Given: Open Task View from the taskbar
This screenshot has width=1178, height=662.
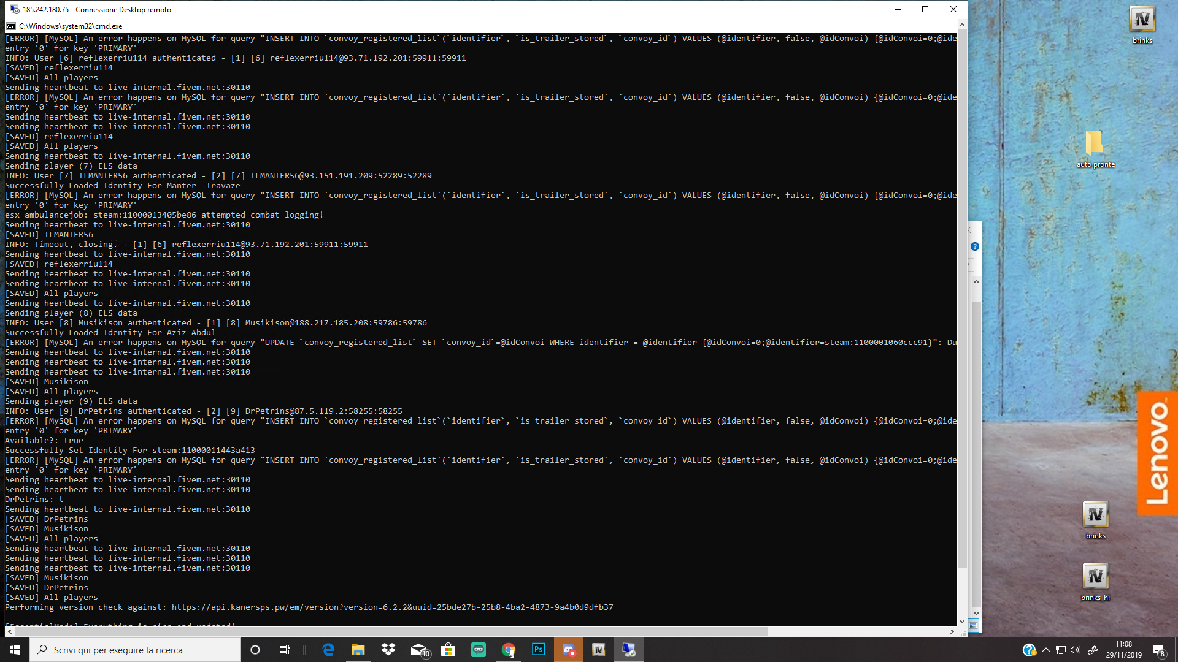Looking at the screenshot, I should click(x=285, y=650).
